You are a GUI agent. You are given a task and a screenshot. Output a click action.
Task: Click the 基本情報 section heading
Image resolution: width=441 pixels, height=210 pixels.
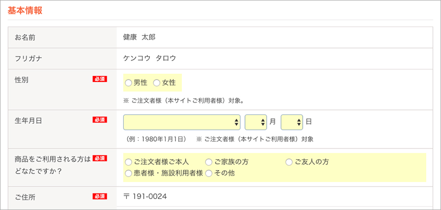click(x=25, y=10)
